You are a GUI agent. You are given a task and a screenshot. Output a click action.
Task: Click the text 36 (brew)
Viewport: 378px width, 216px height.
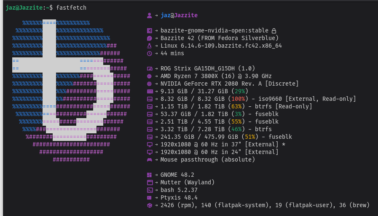pyautogui.click(x=354, y=205)
